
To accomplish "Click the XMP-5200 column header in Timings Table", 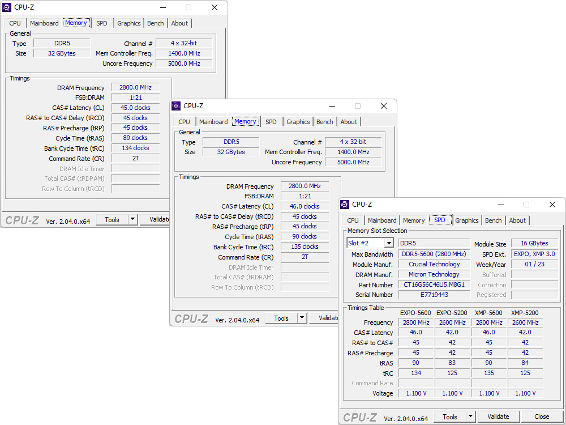I will point(525,313).
